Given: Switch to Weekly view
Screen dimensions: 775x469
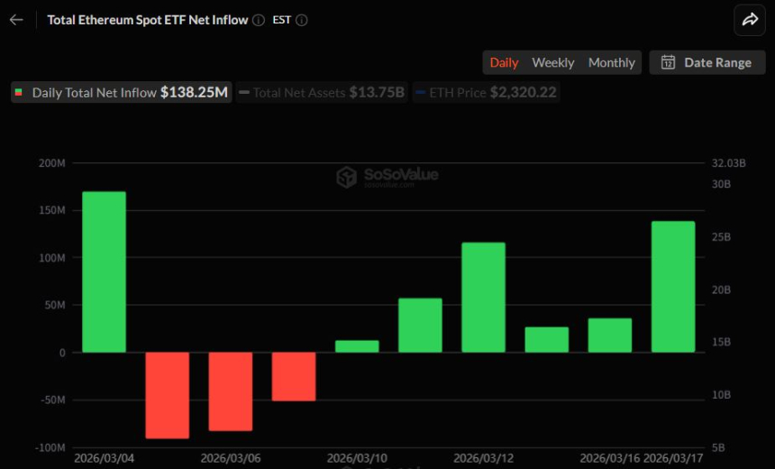Looking at the screenshot, I should click(552, 62).
